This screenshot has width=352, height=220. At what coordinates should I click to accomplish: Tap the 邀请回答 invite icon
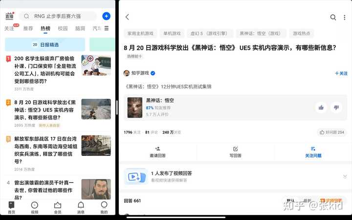click(x=157, y=149)
